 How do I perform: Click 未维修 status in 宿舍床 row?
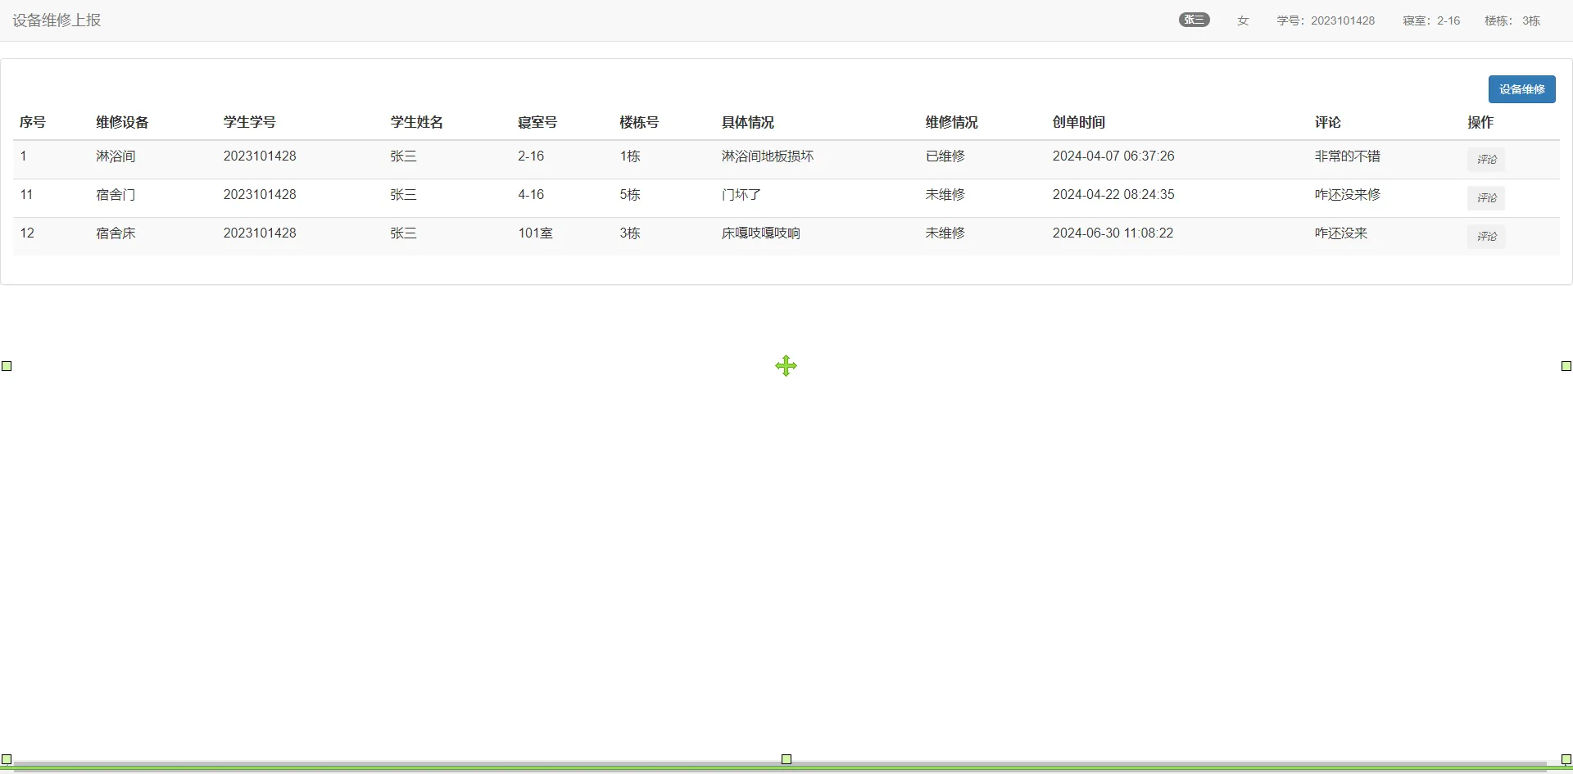coord(945,233)
